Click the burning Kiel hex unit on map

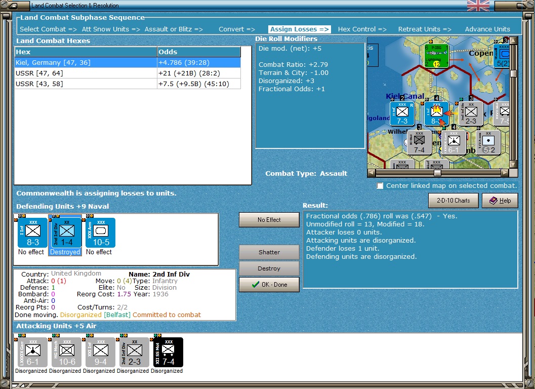coord(436,114)
